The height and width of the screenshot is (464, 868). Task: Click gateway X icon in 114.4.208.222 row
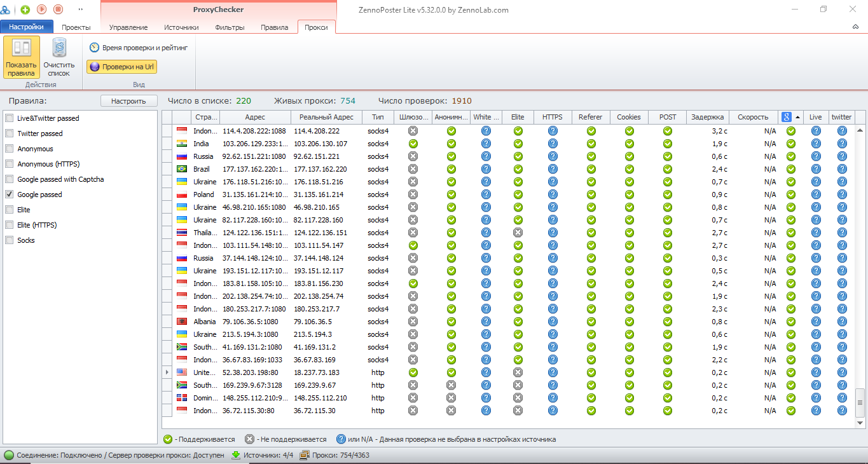coord(413,131)
